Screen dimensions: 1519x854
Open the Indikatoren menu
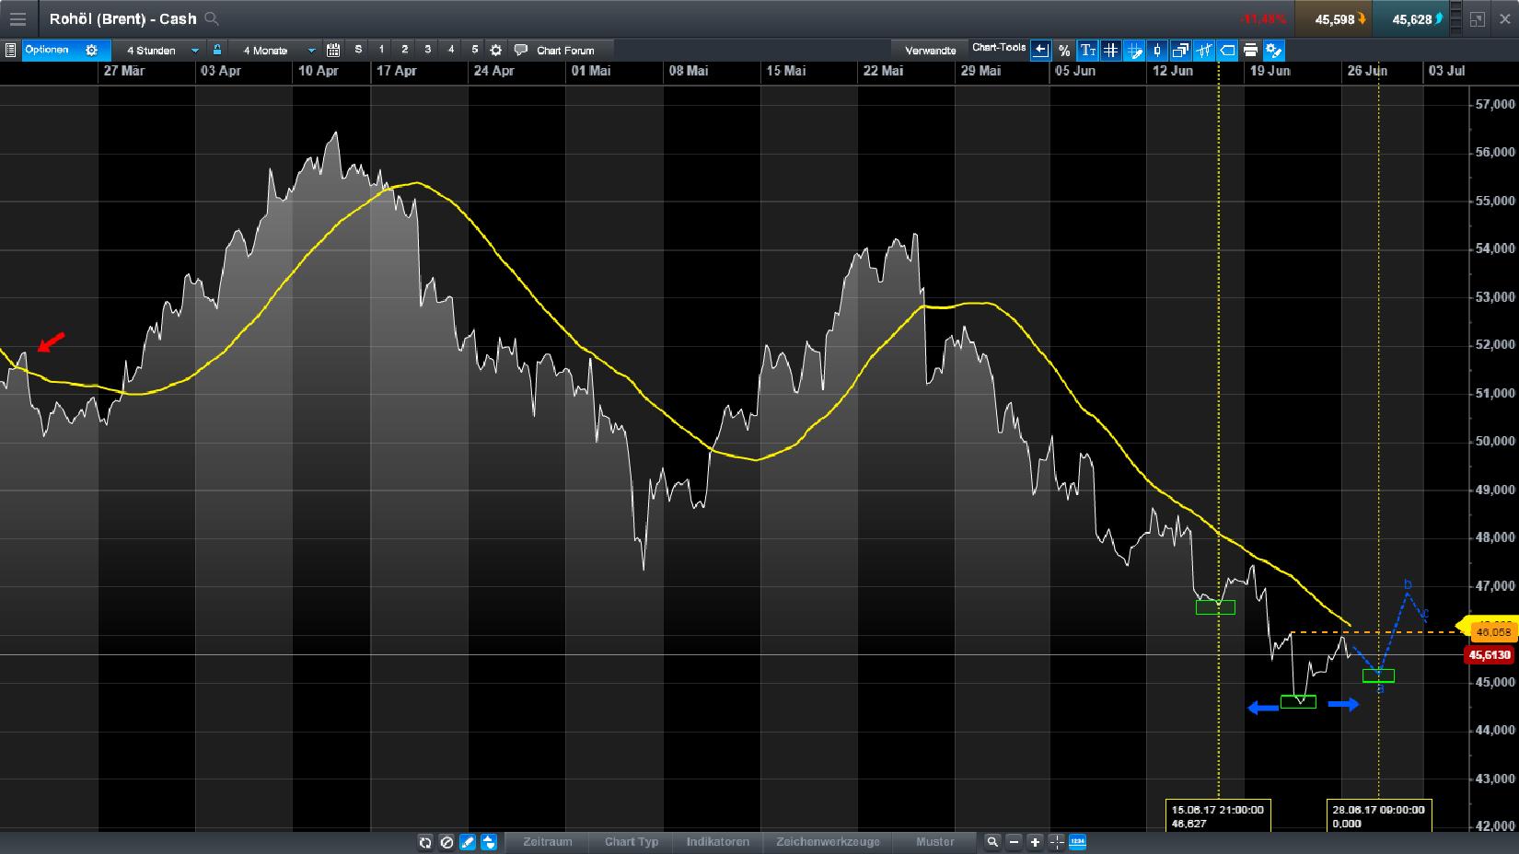coord(718,841)
